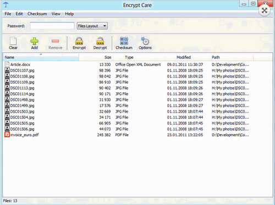Select the DSC01107.jpg file name

23,70
